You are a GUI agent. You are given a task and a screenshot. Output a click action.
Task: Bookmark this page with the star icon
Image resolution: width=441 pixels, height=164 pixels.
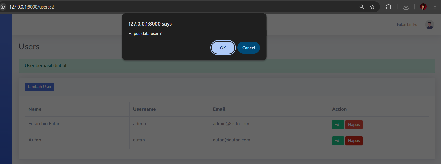[372, 7]
